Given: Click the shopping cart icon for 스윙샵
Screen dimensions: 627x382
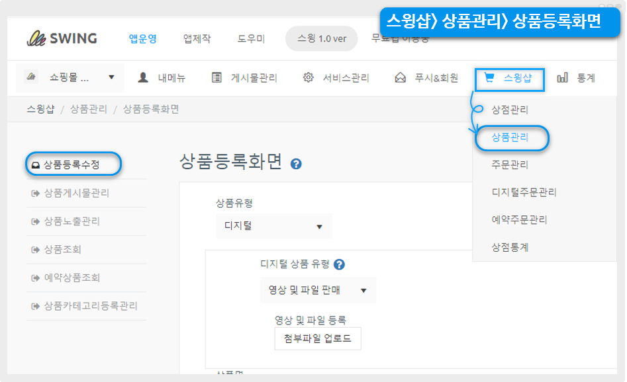Looking at the screenshot, I should click(489, 78).
